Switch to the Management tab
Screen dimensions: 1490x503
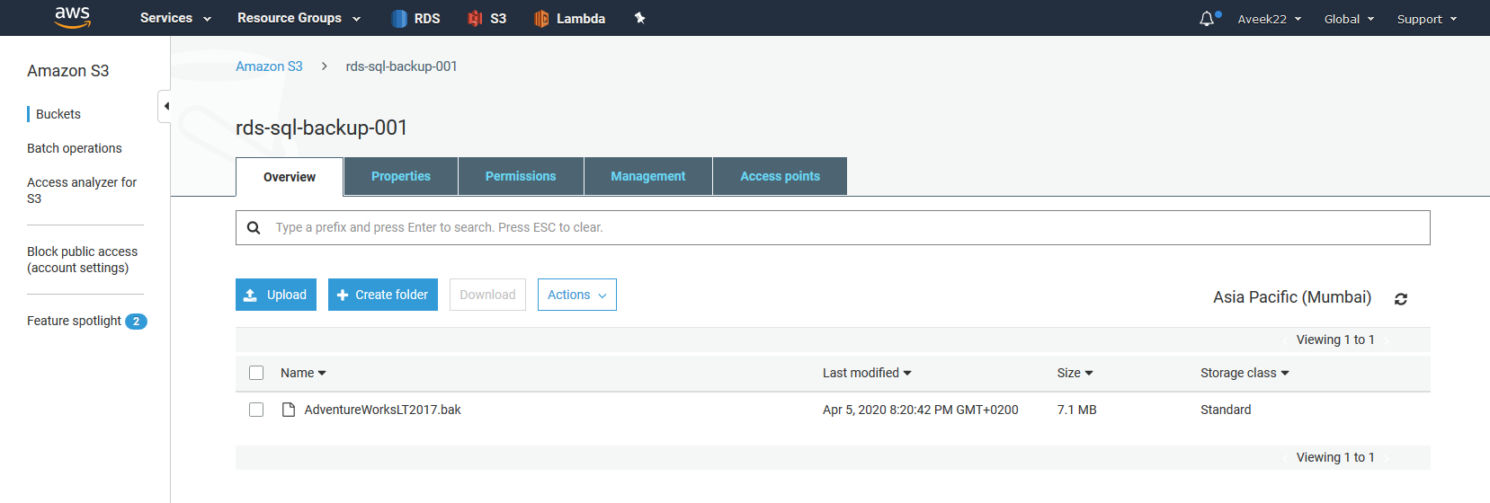click(x=648, y=176)
